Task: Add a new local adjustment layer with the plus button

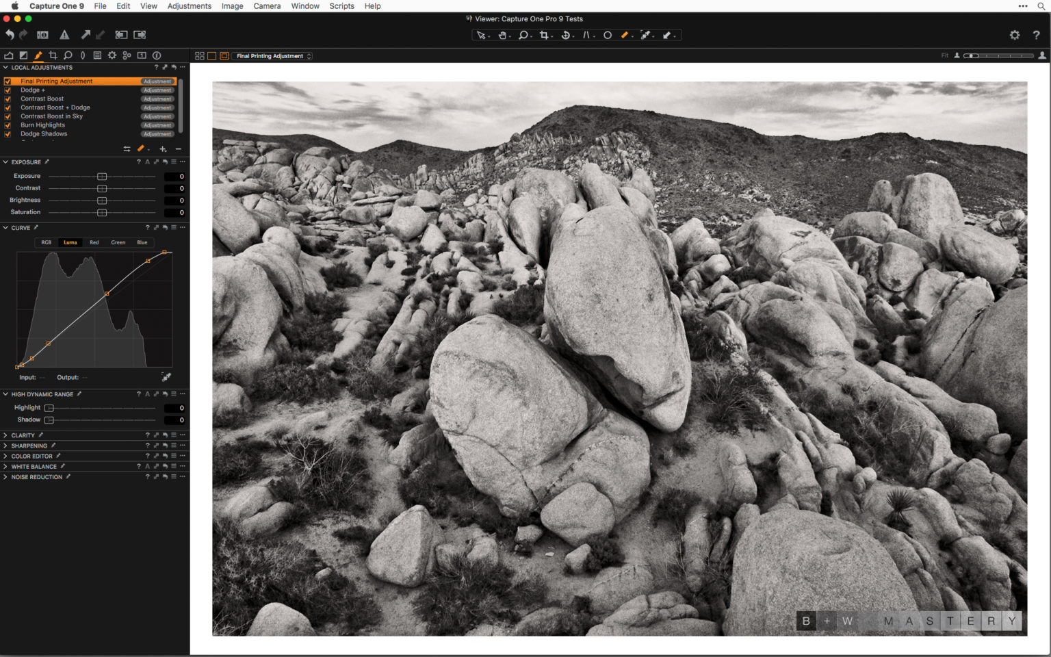Action: pyautogui.click(x=163, y=149)
